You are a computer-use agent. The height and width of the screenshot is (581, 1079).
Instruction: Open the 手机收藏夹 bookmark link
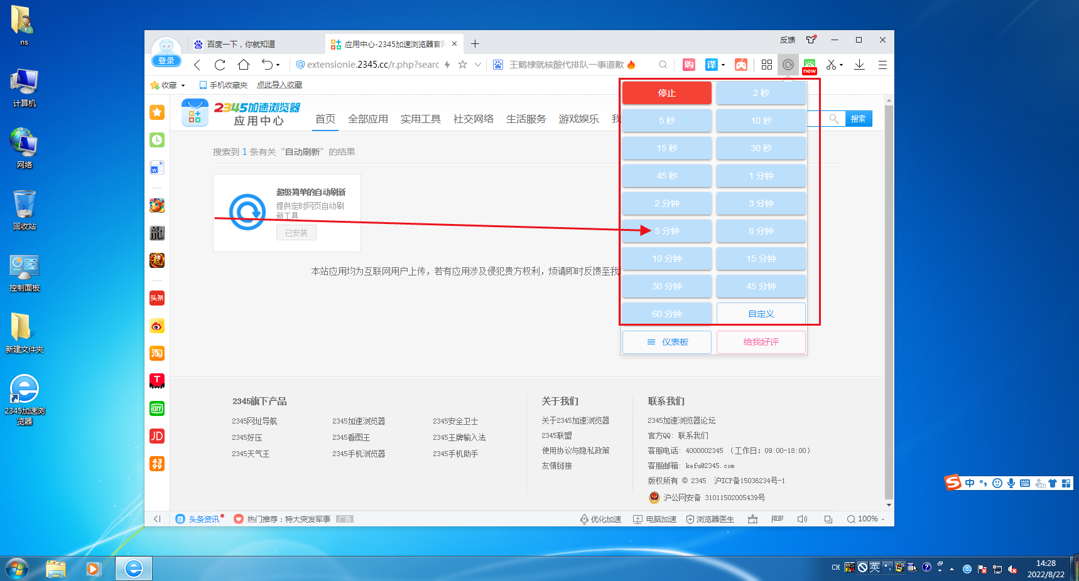coord(223,85)
